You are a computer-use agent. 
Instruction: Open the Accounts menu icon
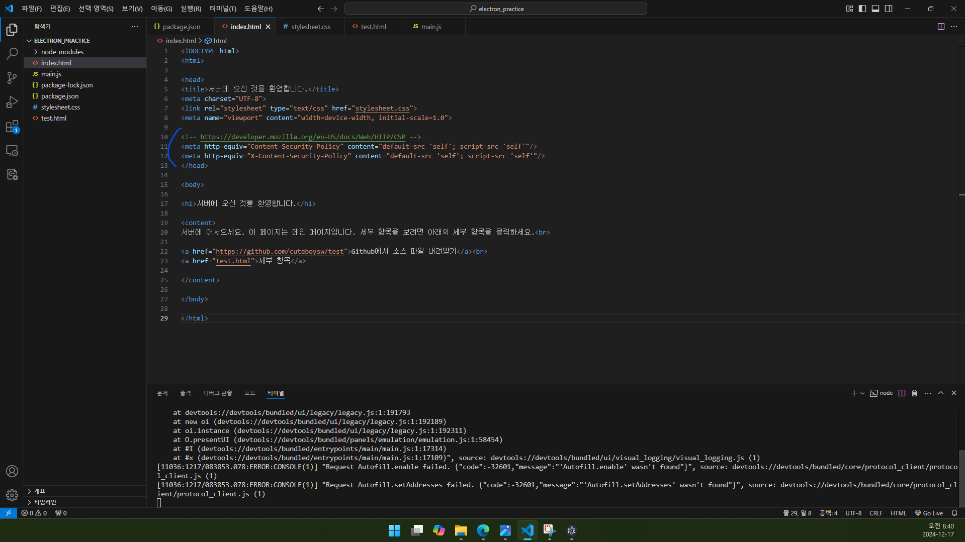tap(12, 471)
